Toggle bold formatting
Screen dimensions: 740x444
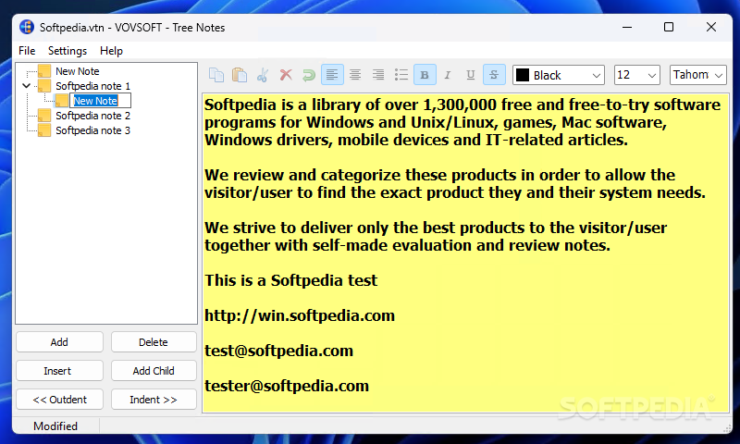[x=425, y=75]
